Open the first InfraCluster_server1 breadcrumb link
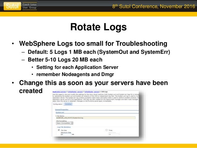The height and width of the screenshot is (148, 197). (x=75, y=92)
